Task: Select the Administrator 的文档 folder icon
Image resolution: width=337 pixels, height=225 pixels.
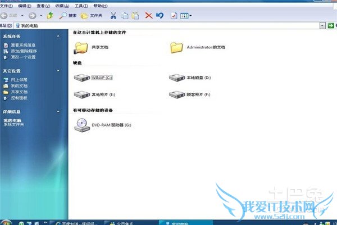Action: [176, 48]
